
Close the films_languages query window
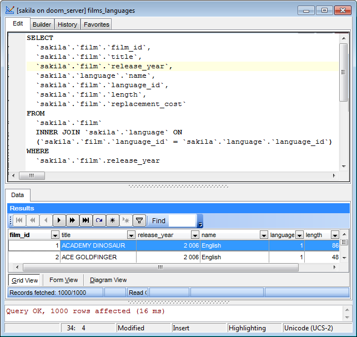(x=343, y=10)
